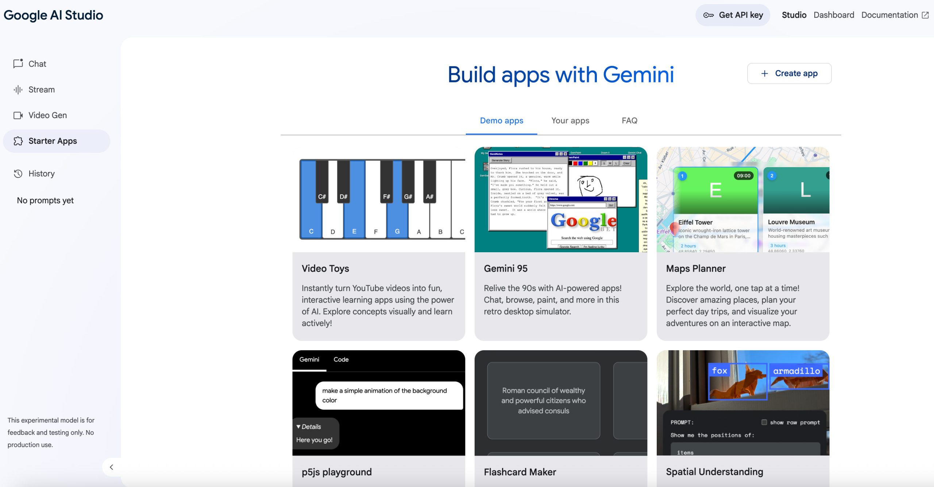Click the Get API key button
Viewport: 934px width, 487px height.
(x=733, y=15)
